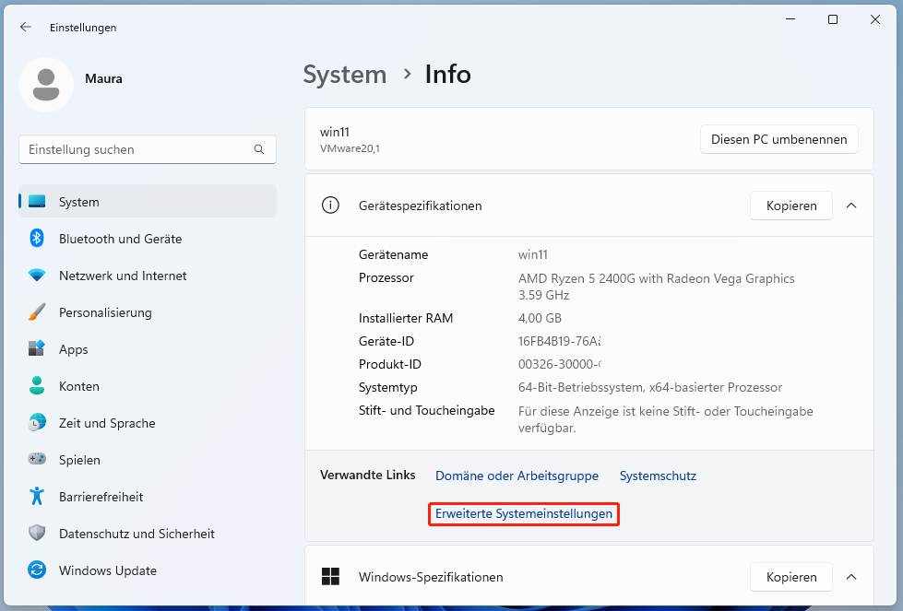903x611 pixels.
Task: Click the Zeit und Sprache globe icon
Action: 37,422
